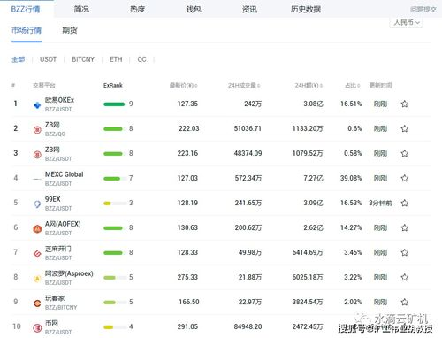Select the 期货 sub-tab
The height and width of the screenshot is (338, 442).
(x=70, y=30)
